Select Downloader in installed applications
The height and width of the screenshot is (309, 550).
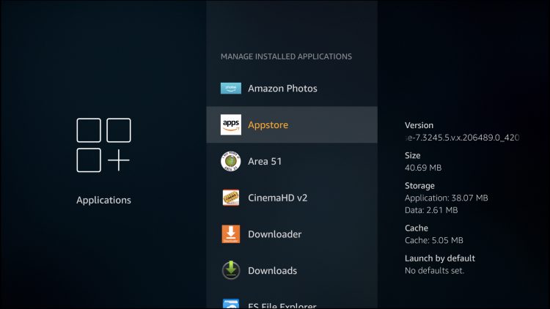[292, 234]
